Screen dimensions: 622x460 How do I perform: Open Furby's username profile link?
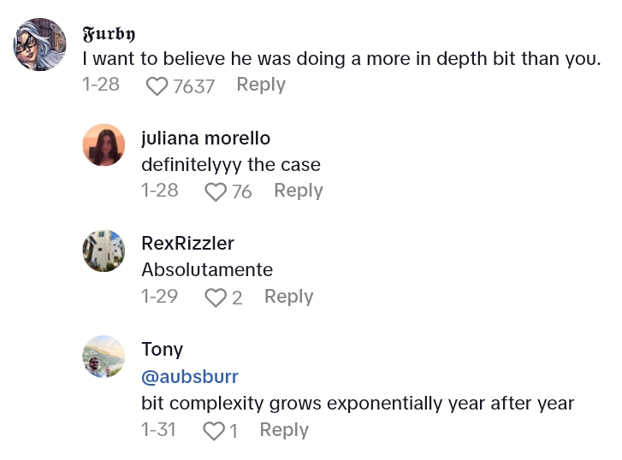click(x=109, y=34)
